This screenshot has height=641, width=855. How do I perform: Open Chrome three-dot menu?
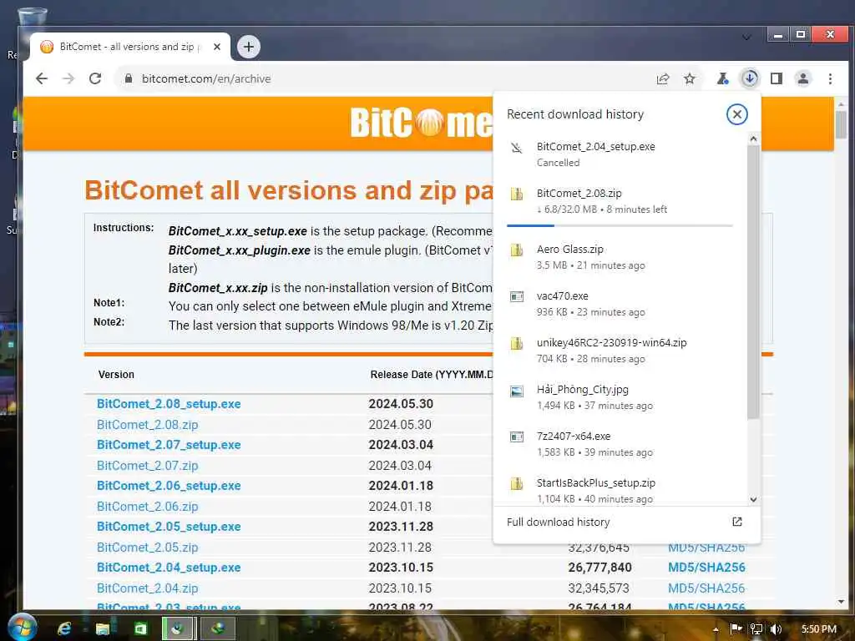(830, 78)
